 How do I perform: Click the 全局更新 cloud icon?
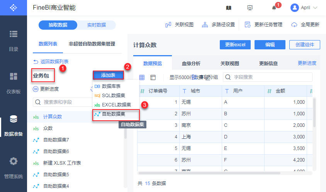[294, 25]
